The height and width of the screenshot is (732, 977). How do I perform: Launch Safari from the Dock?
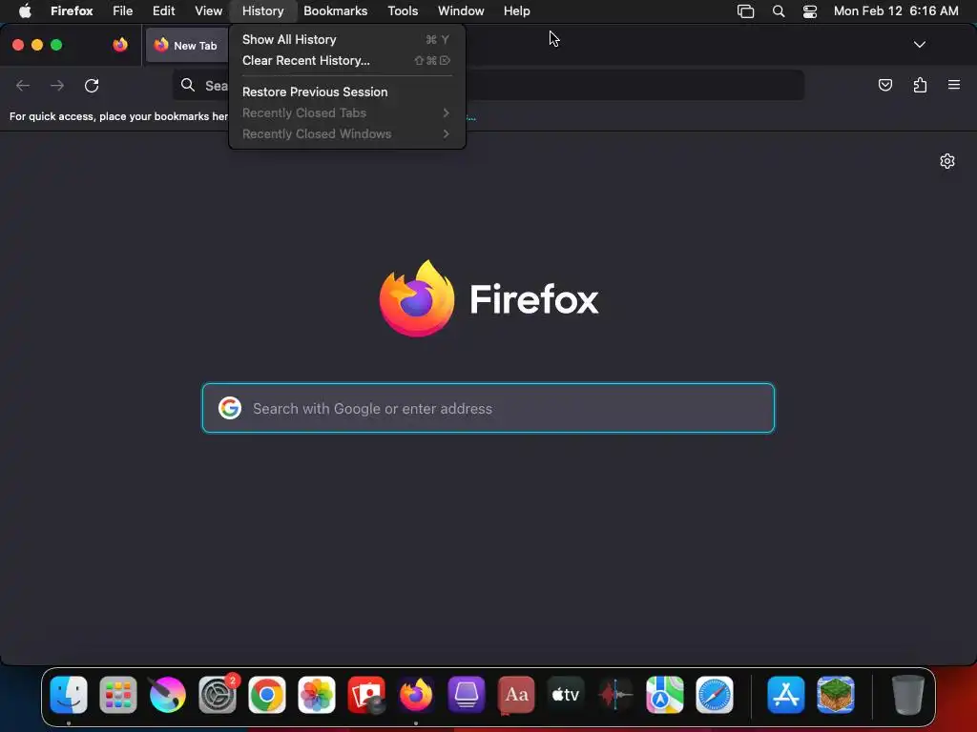click(x=715, y=695)
